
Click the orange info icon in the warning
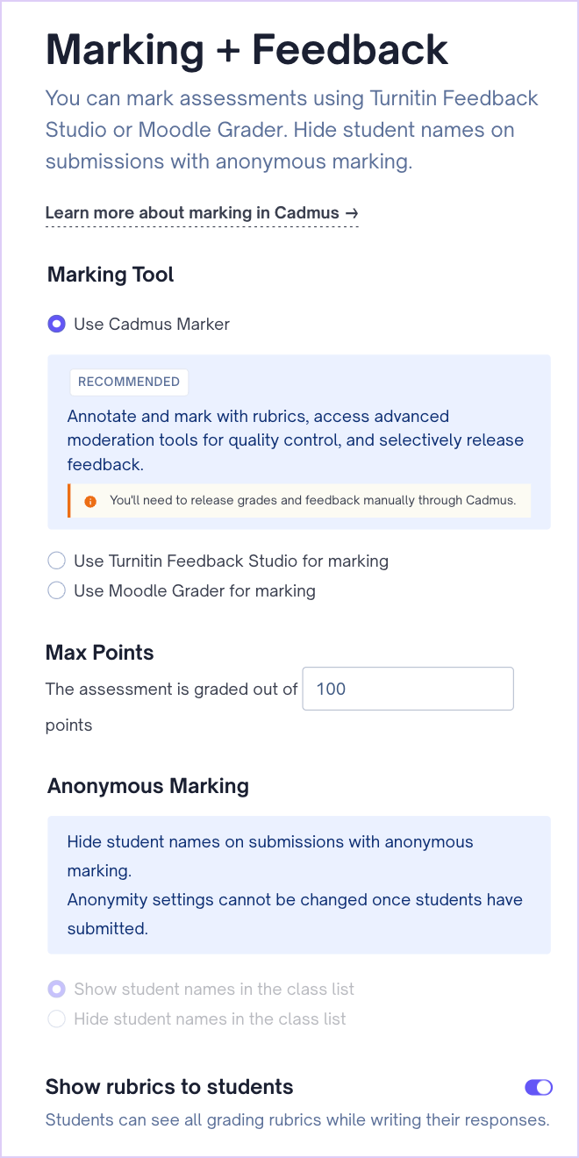point(89,502)
